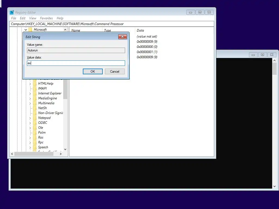
Task: Close the Edit String dialog
Action: click(122, 37)
